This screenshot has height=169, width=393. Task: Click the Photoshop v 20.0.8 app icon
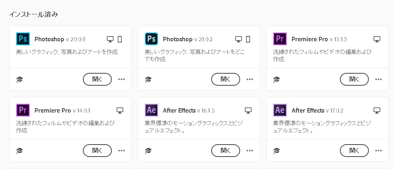coord(23,39)
